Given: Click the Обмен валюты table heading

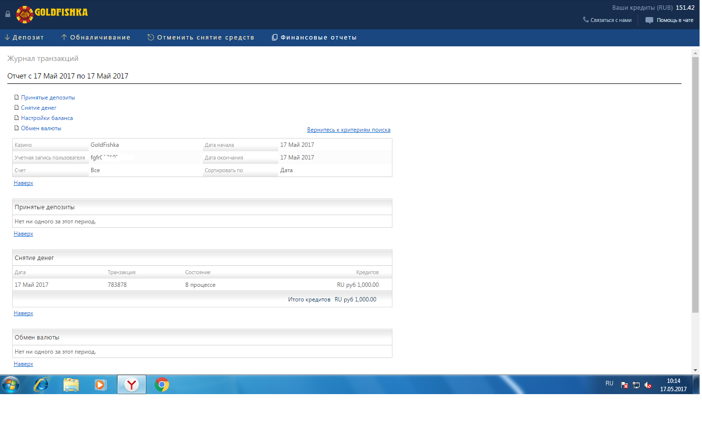Looking at the screenshot, I should pos(37,338).
